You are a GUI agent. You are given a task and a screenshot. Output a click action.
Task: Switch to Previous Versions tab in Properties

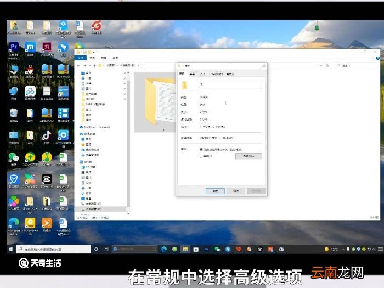point(217,74)
